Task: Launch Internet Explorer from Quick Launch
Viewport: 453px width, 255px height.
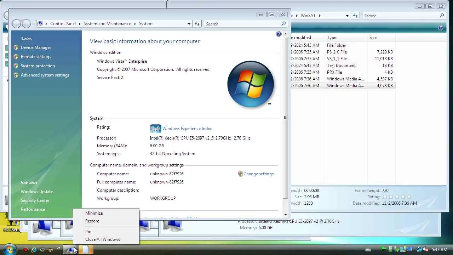Action: pyautogui.click(x=34, y=250)
